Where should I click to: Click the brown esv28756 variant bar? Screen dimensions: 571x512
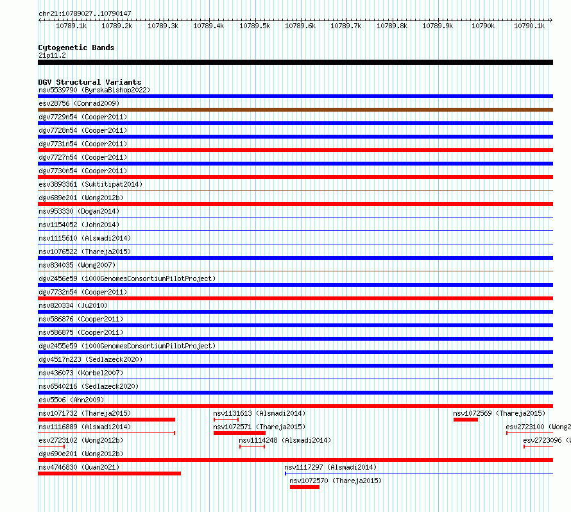(x=295, y=110)
